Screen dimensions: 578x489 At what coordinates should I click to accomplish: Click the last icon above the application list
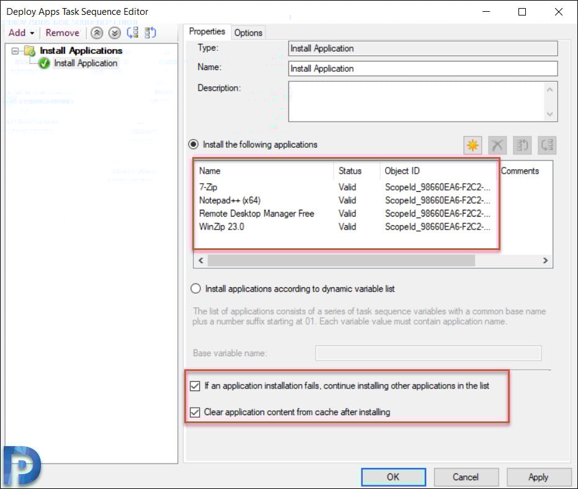546,145
